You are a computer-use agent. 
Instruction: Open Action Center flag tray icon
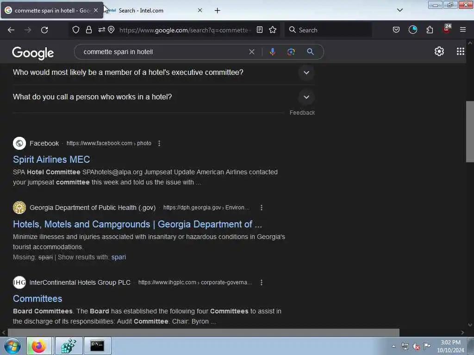pos(427,346)
